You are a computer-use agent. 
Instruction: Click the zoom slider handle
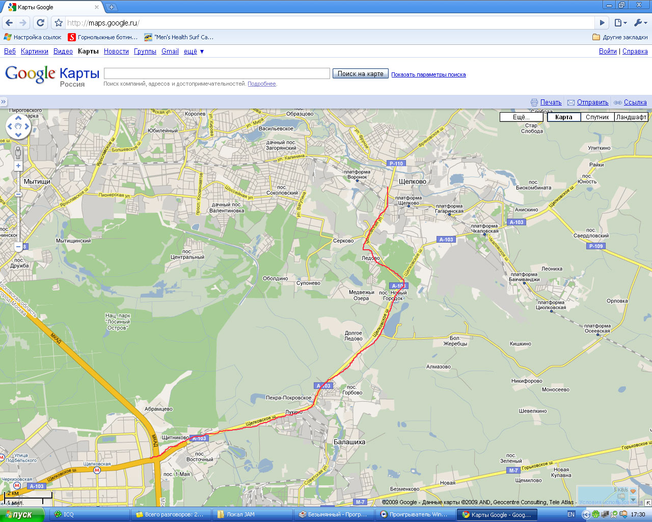pos(18,194)
